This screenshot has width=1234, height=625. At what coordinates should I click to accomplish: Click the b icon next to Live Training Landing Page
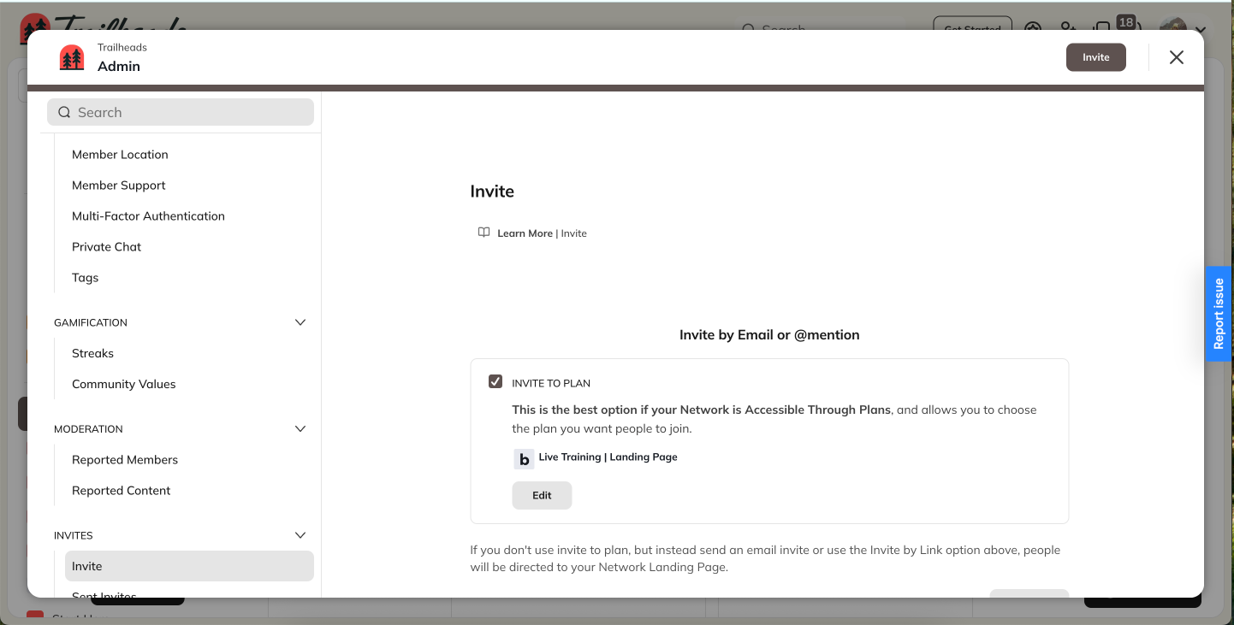coord(524,459)
